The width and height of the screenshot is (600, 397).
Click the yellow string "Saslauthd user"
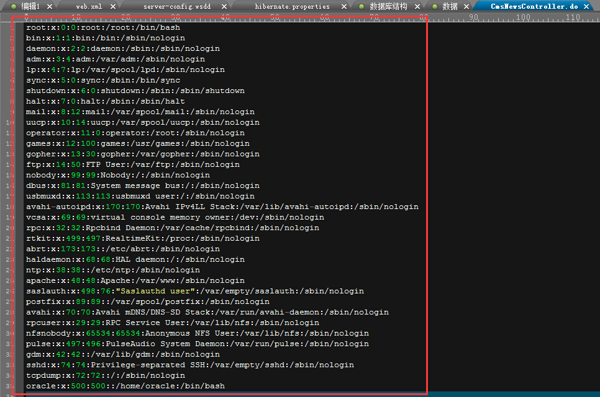[155, 291]
